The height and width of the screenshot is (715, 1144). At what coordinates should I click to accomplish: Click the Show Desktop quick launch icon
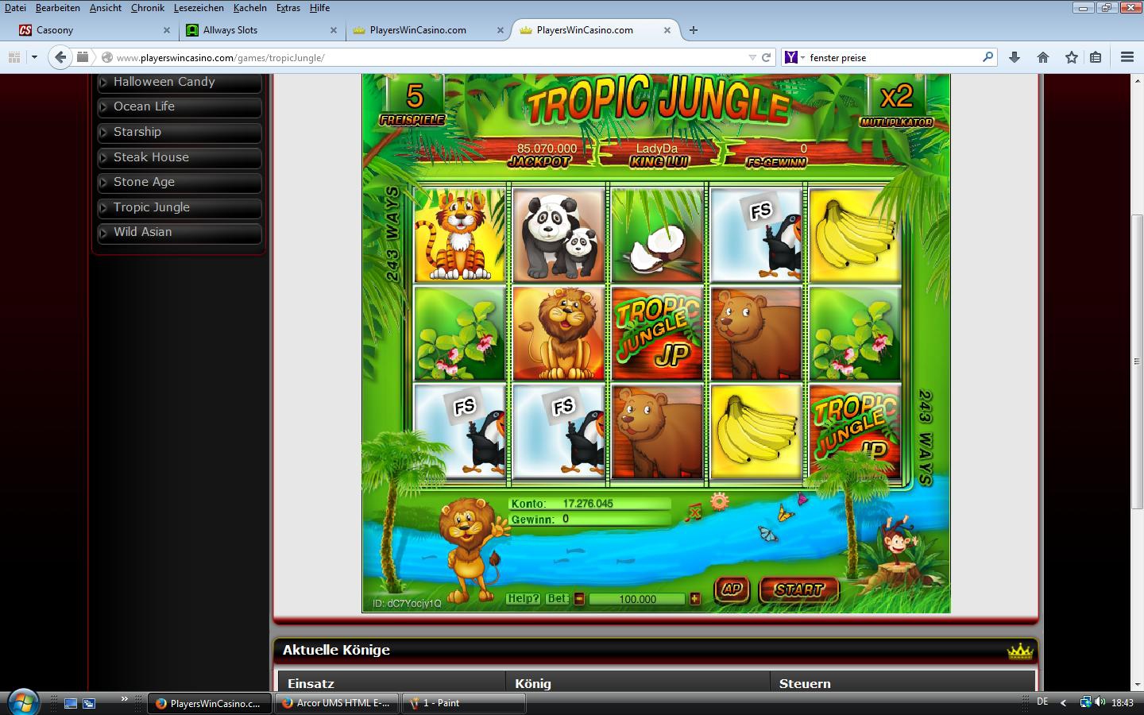click(x=71, y=703)
